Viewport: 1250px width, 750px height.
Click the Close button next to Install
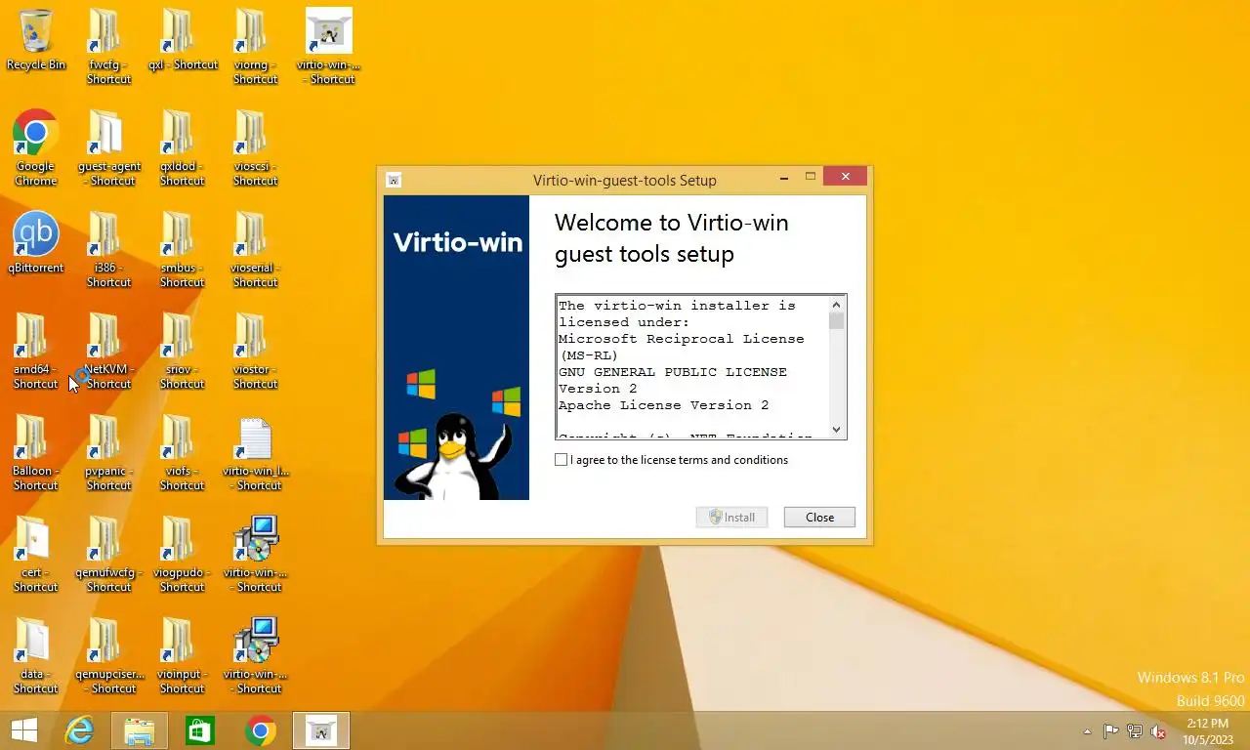(819, 518)
